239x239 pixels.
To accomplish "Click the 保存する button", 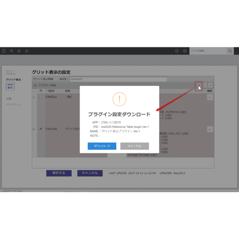I will click(x=59, y=173).
